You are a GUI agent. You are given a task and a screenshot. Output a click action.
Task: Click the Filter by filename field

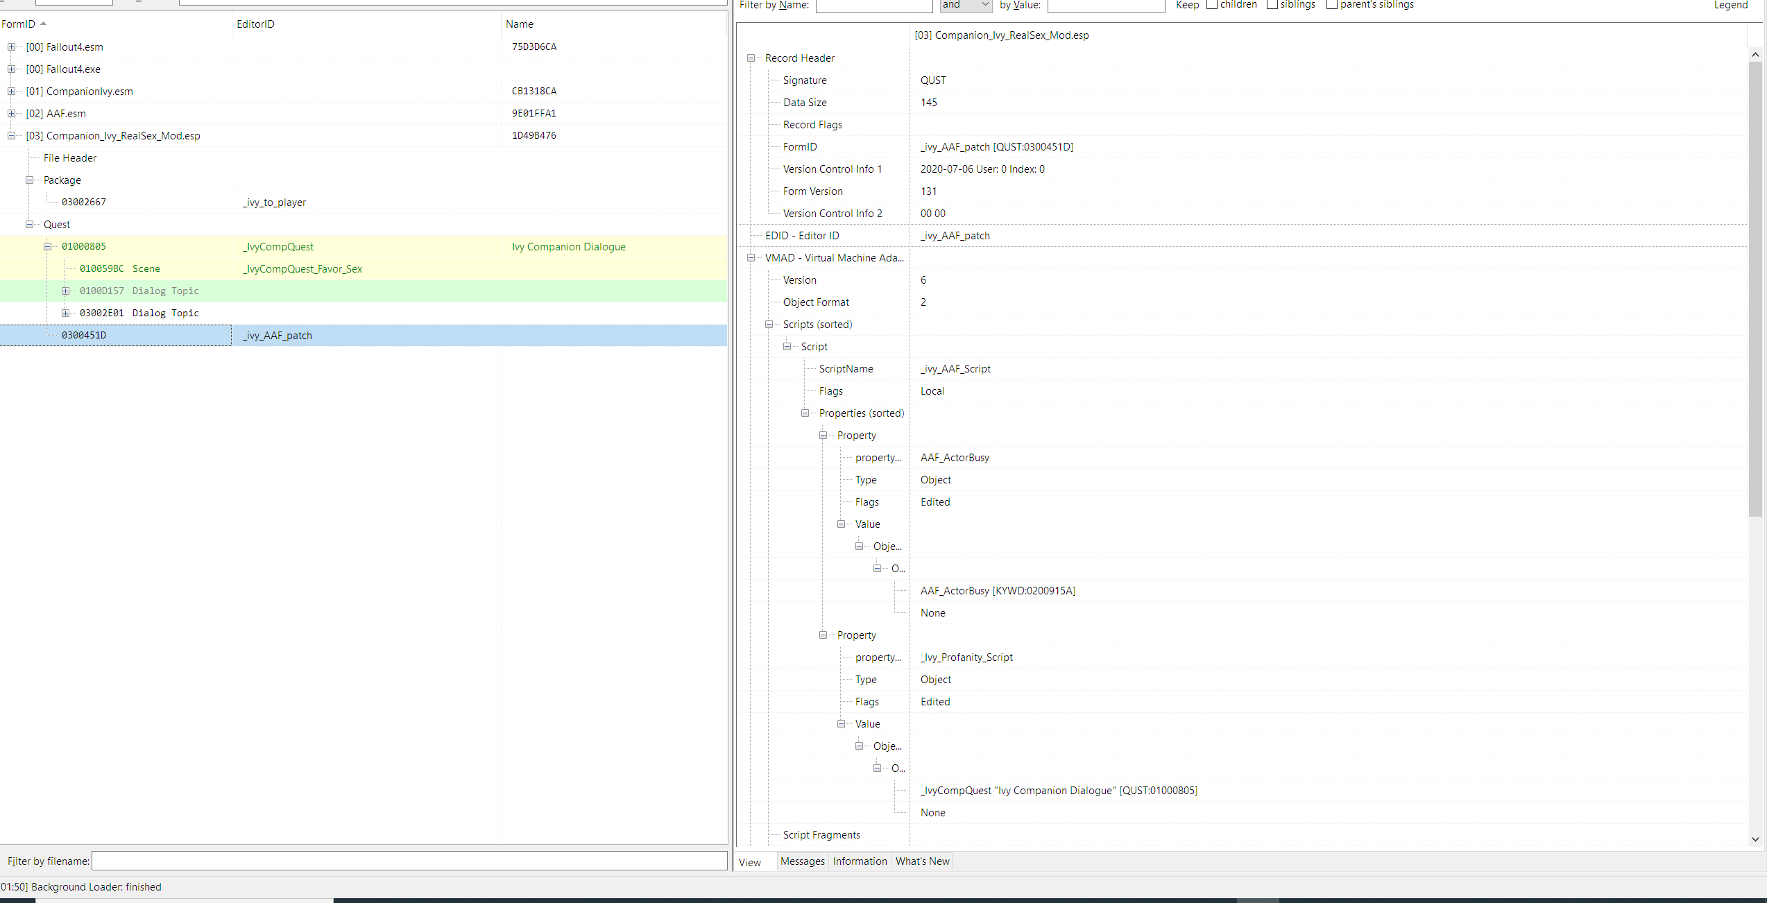[x=409, y=861]
